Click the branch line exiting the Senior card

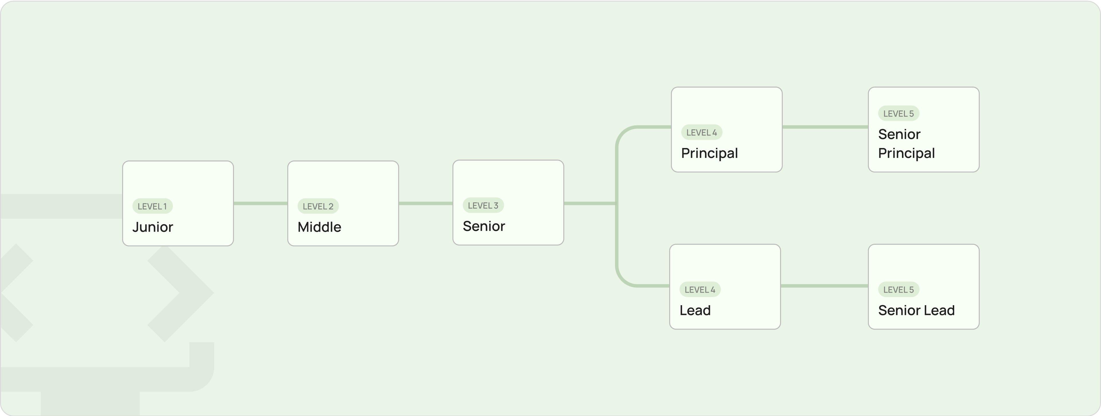pyautogui.click(x=590, y=204)
